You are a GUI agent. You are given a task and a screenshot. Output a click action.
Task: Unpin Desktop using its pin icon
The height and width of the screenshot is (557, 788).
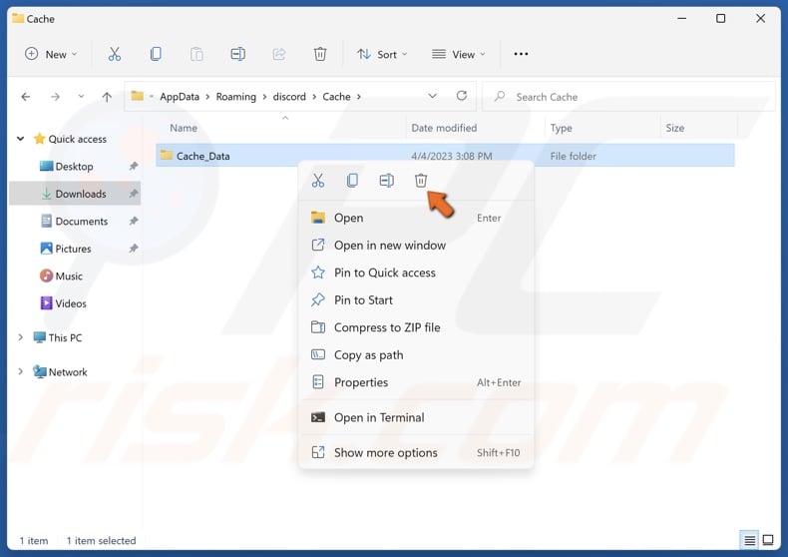tap(134, 166)
